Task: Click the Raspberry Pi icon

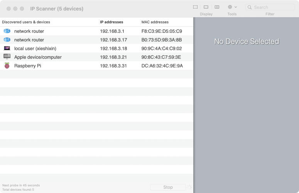Action: pos(7,66)
